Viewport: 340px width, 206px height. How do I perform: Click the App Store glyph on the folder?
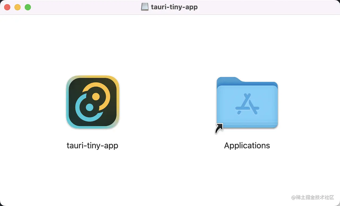(x=247, y=104)
